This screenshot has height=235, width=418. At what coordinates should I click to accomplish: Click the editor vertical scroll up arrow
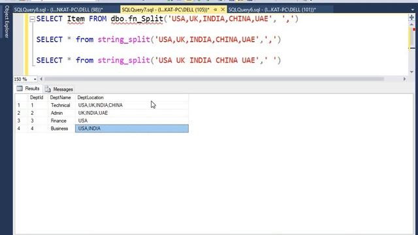coord(411,24)
